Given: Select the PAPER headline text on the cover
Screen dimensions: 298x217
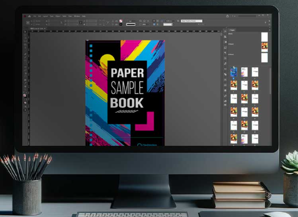Looking at the screenshot, I should [127, 73].
